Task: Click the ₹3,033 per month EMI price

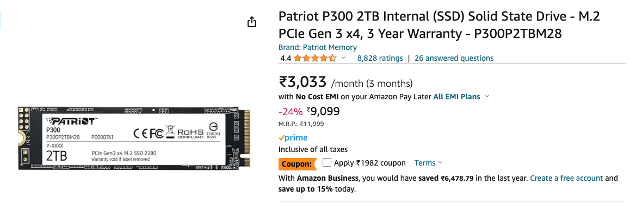Action: 302,83
